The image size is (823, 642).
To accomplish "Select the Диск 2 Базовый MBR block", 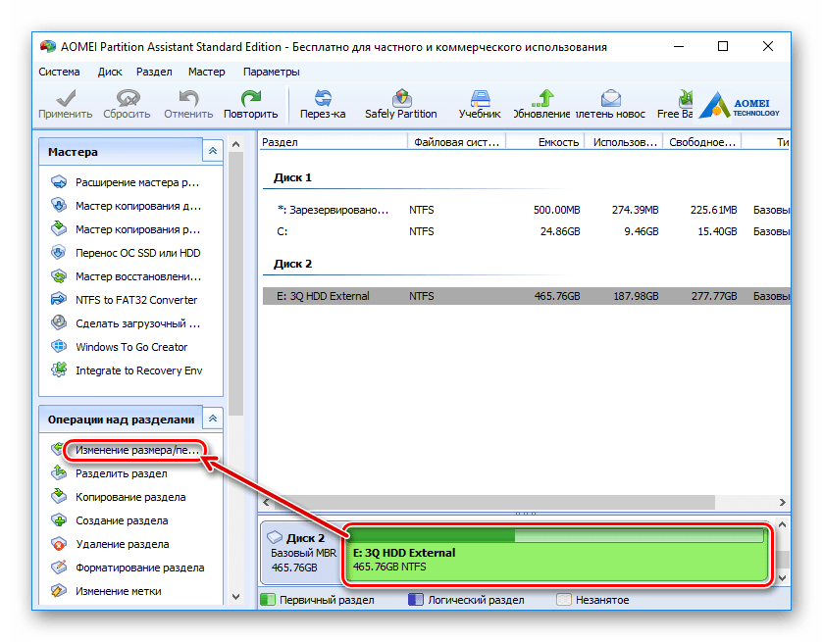I will [x=303, y=552].
